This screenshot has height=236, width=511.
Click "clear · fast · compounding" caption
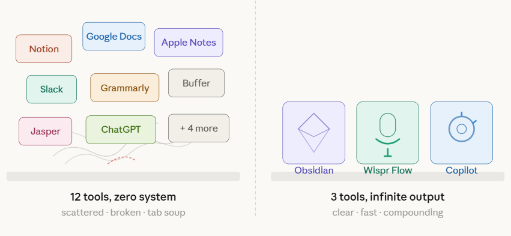[x=387, y=213]
